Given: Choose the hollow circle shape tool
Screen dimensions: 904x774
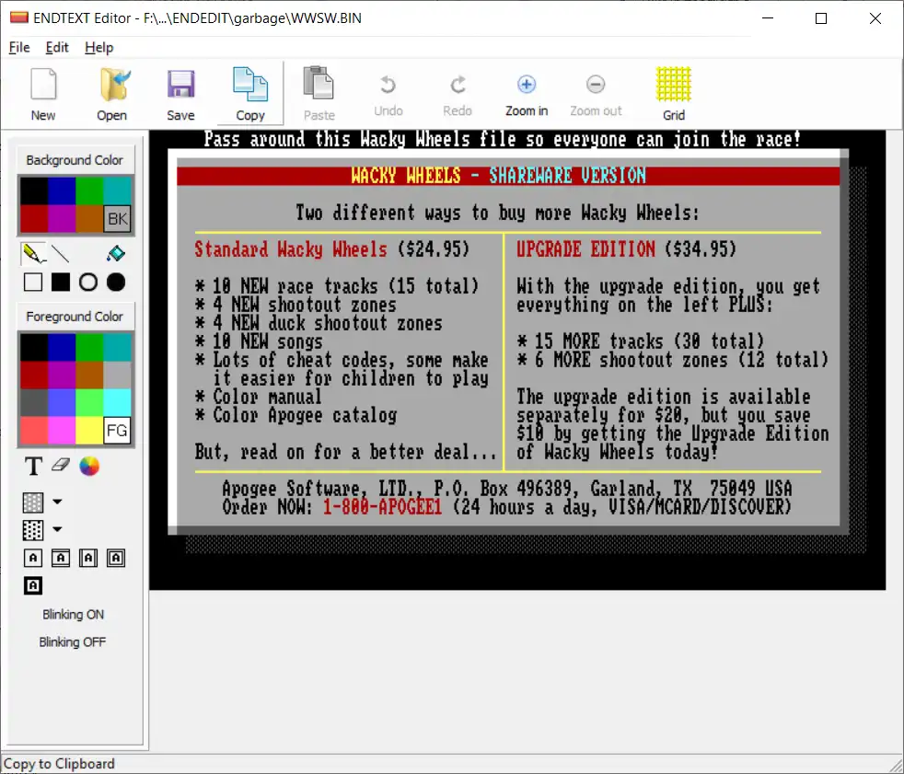Looking at the screenshot, I should point(88,283).
